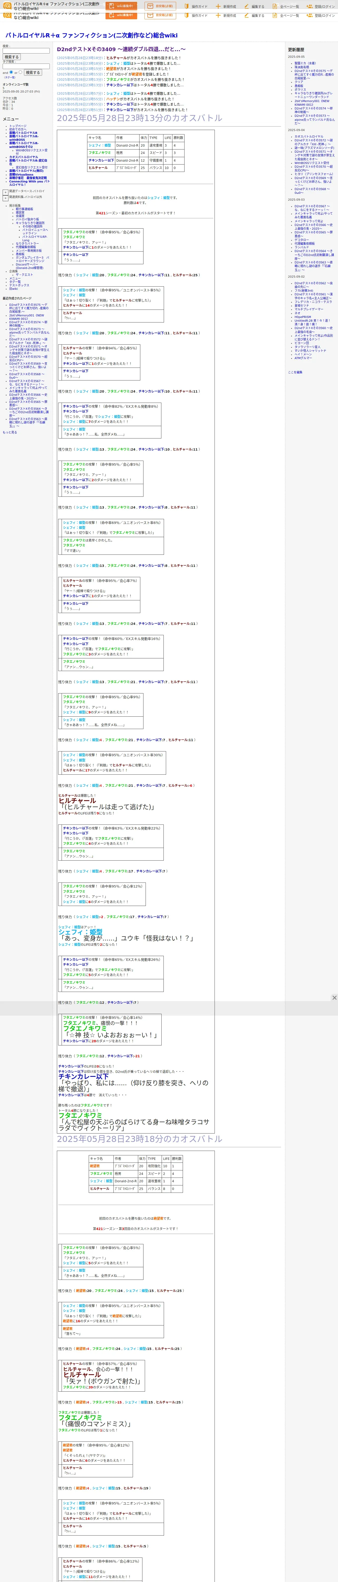
Task: Open ランバルド in update history
Action: point(302,248)
